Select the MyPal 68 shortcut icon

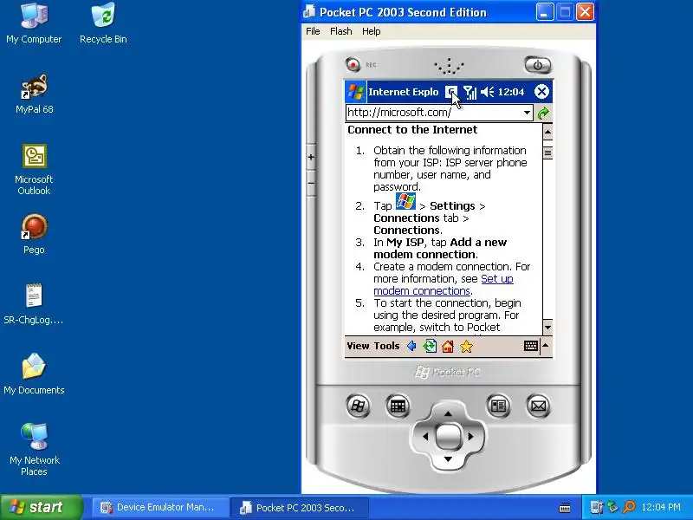click(34, 94)
